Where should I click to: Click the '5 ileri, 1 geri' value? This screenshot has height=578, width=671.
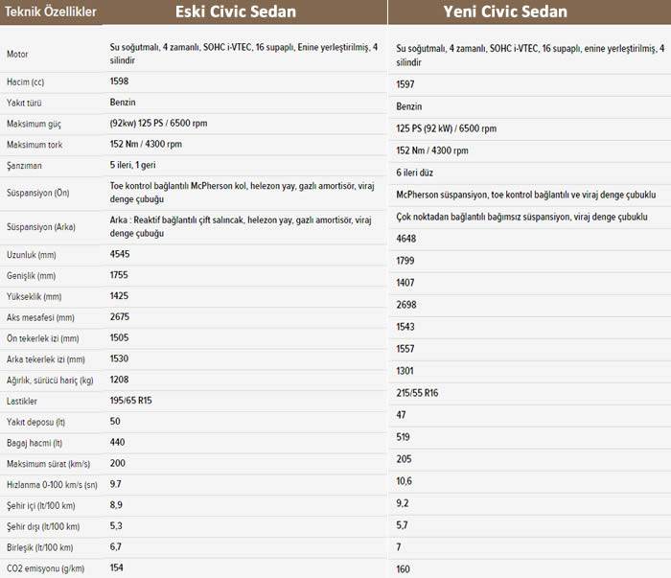tap(132, 165)
